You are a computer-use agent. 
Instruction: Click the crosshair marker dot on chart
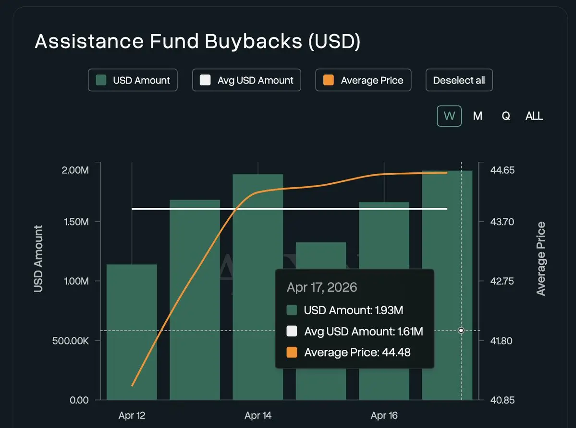click(x=461, y=331)
